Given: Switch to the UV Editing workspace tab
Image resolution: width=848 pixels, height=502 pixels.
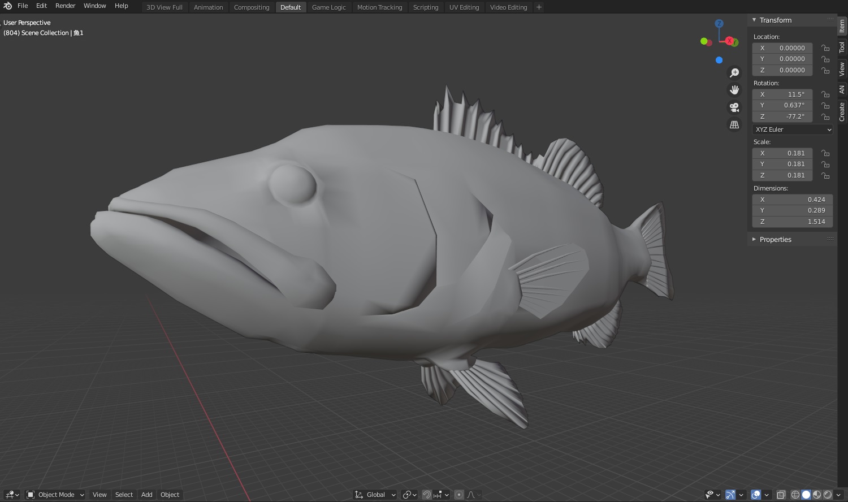Looking at the screenshot, I should click(464, 7).
